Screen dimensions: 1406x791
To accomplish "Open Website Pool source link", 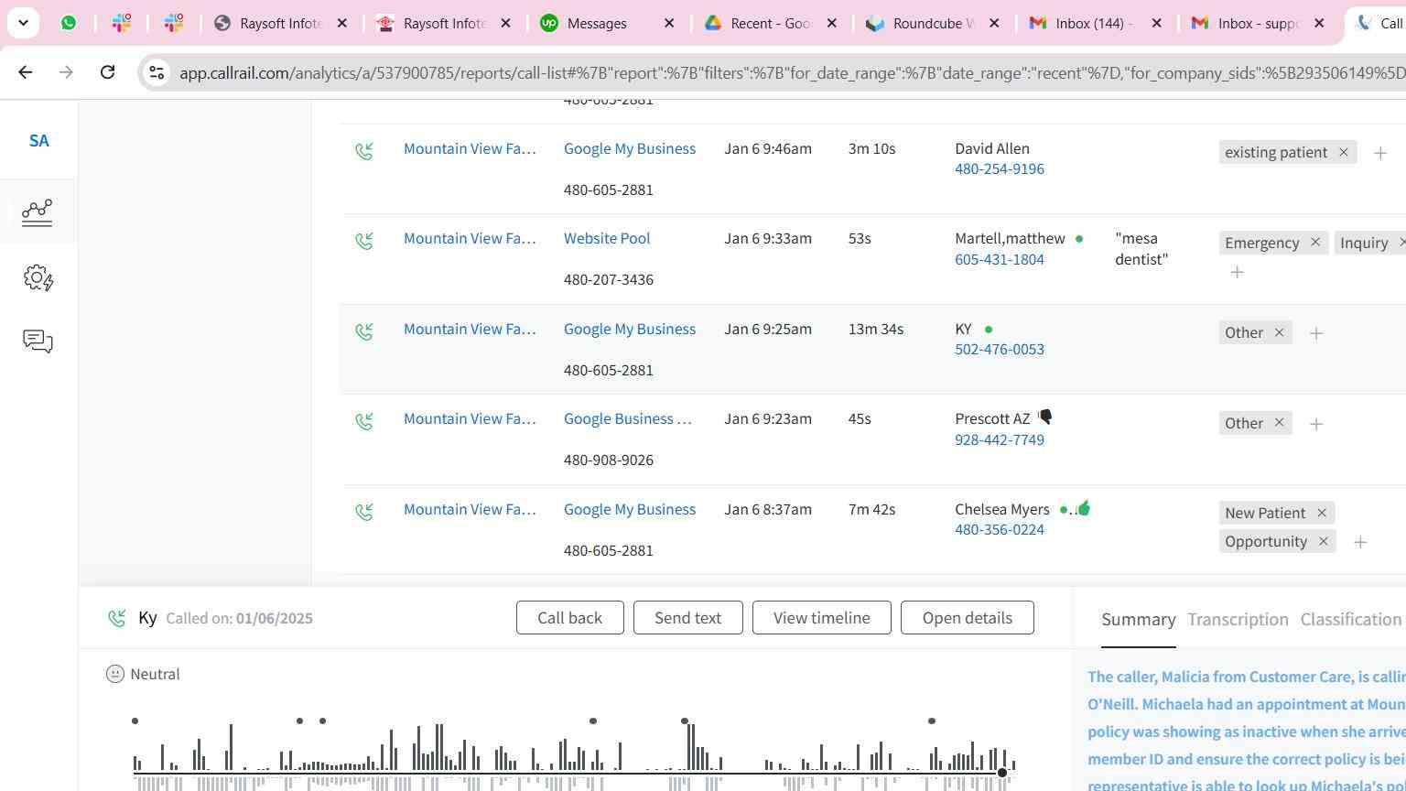I will 606,239.
